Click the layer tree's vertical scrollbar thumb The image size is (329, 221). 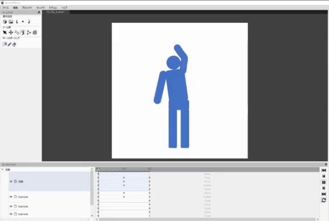(x=92, y=188)
